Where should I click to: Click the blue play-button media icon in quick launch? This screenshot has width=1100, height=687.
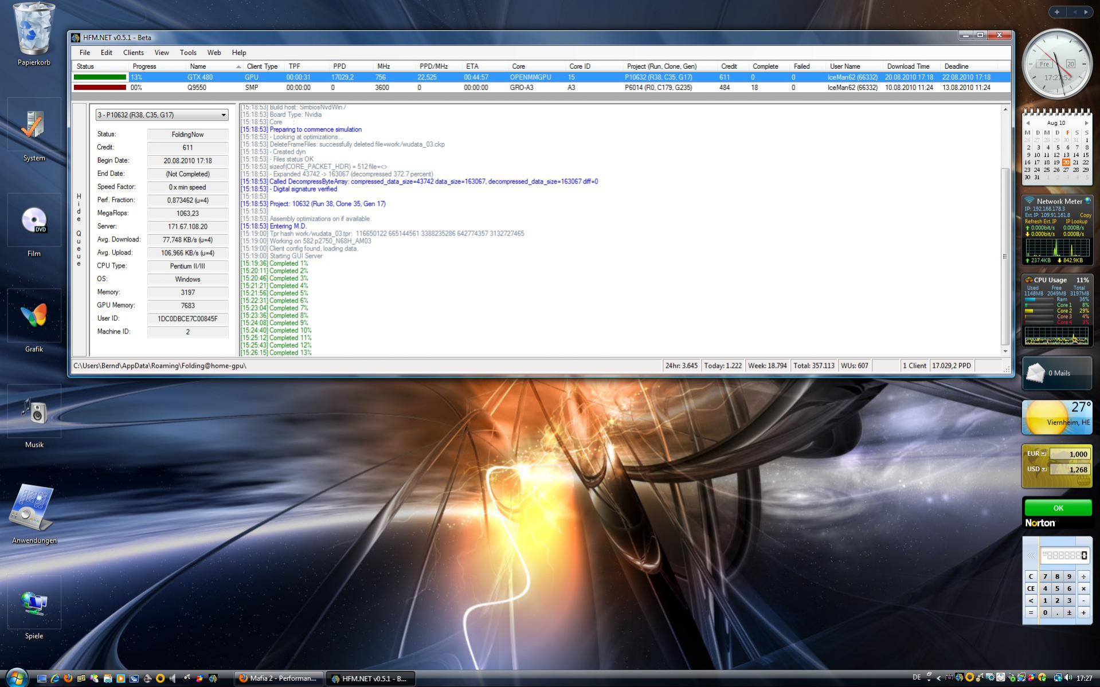[x=121, y=678]
